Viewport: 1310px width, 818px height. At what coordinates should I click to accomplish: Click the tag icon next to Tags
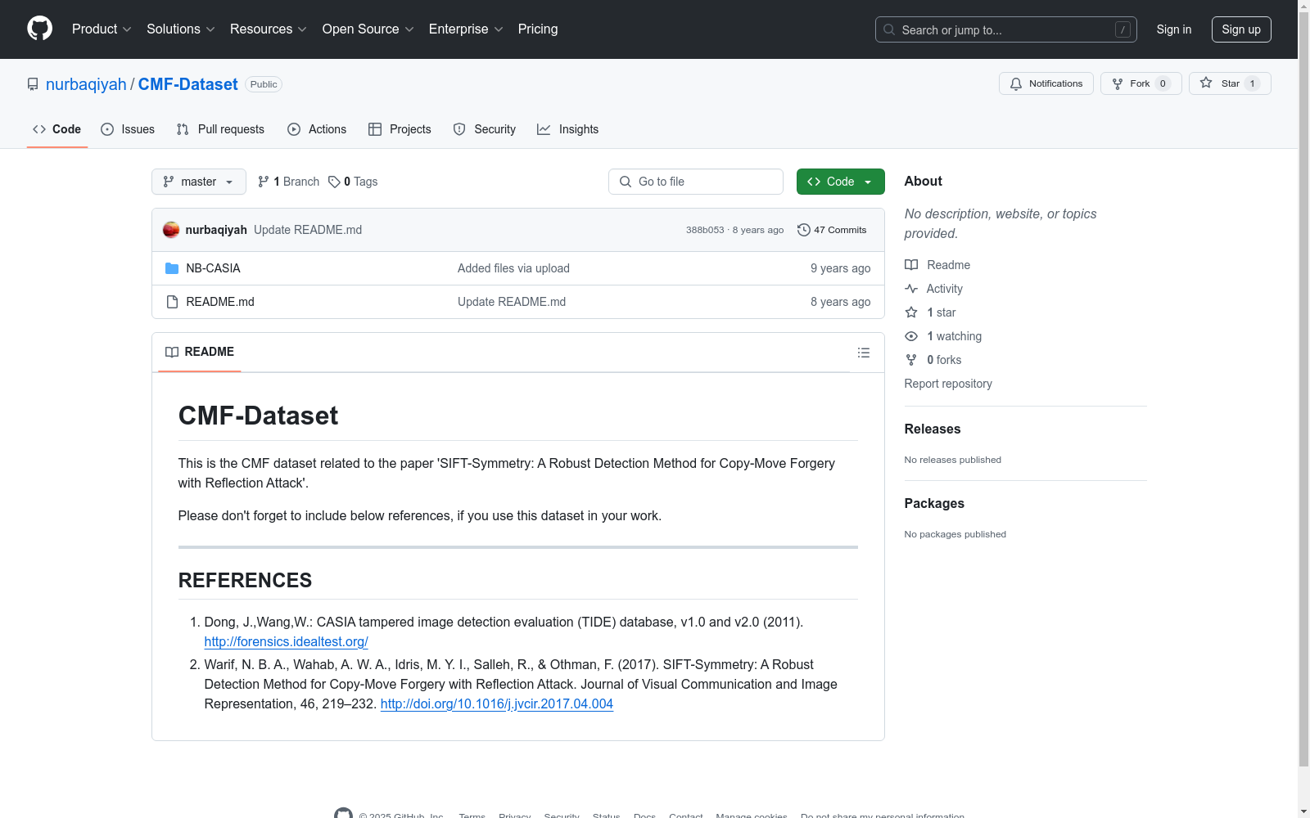coord(334,182)
